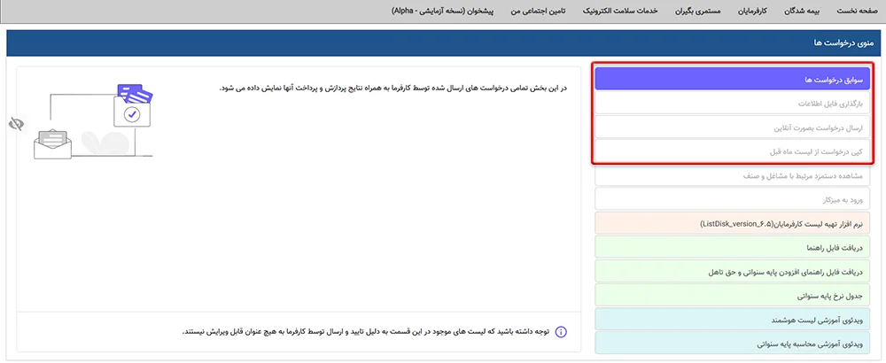Screen dimensions: 886x363
Task: Toggle the crossed-out eye visibility icon
Action: 17,124
